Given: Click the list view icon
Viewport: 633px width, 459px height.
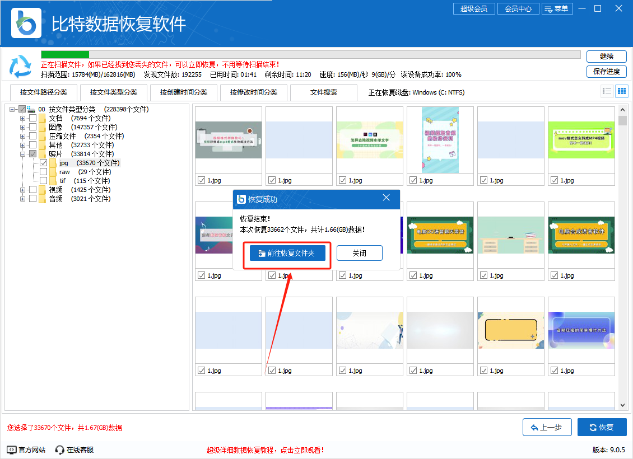Looking at the screenshot, I should tap(607, 91).
